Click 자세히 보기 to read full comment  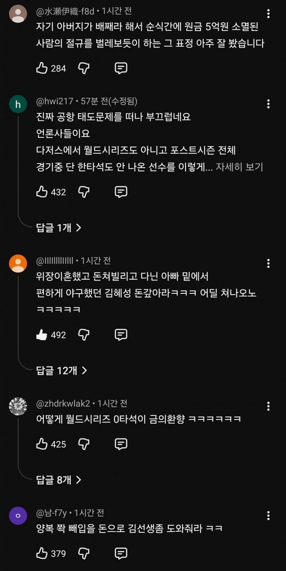[240, 167]
